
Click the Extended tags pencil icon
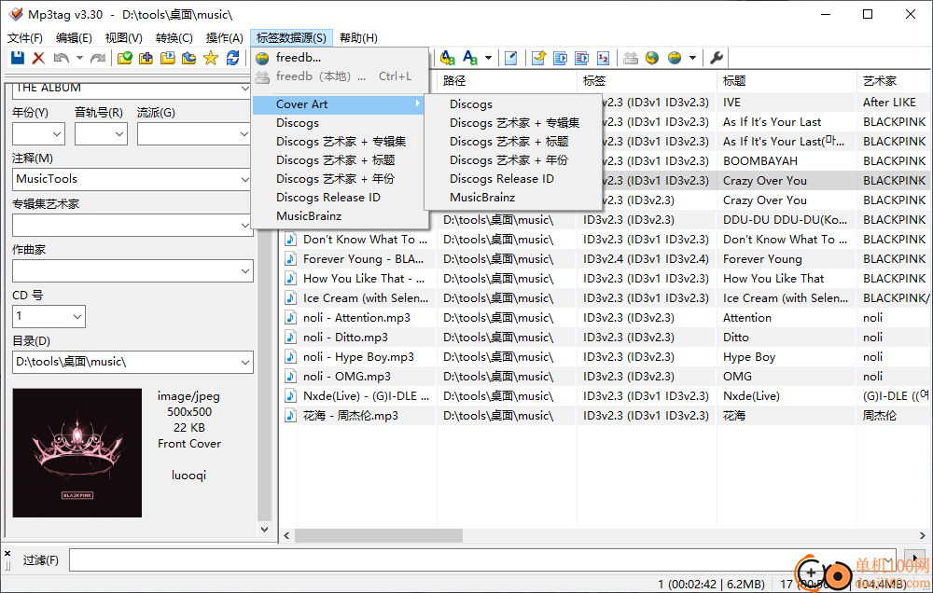click(510, 58)
